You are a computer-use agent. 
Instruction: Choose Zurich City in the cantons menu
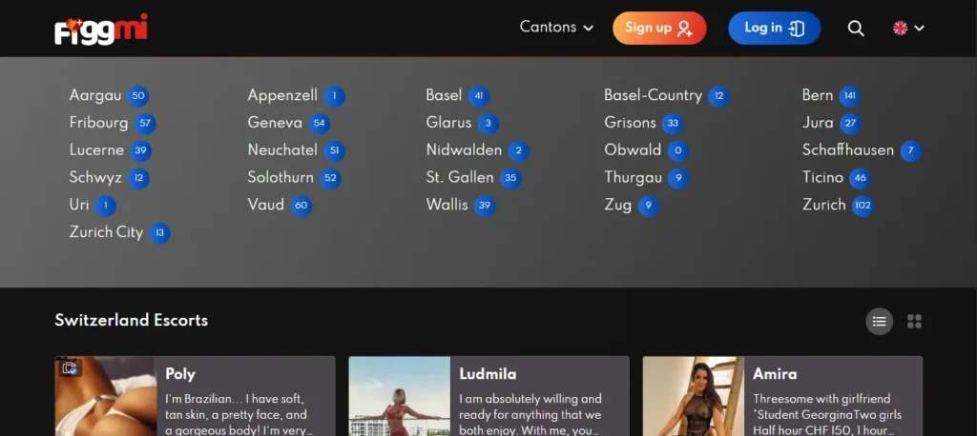(106, 232)
